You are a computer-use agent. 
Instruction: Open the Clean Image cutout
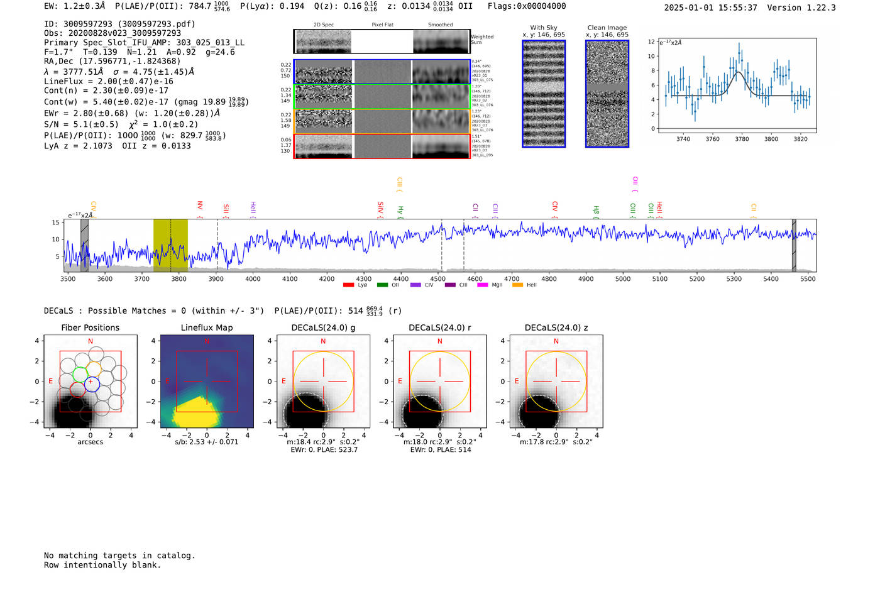pyautogui.click(x=607, y=94)
